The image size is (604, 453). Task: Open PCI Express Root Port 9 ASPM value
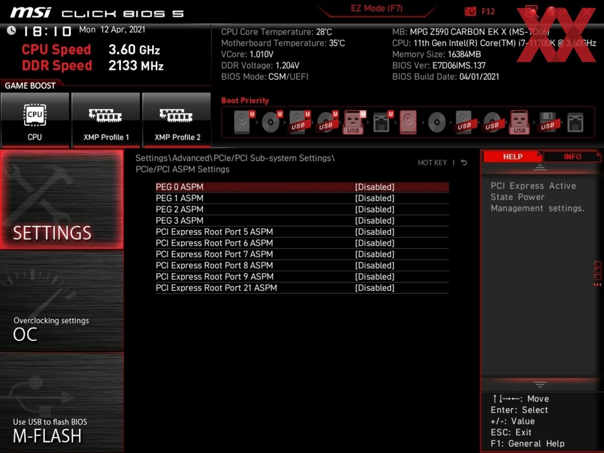374,277
